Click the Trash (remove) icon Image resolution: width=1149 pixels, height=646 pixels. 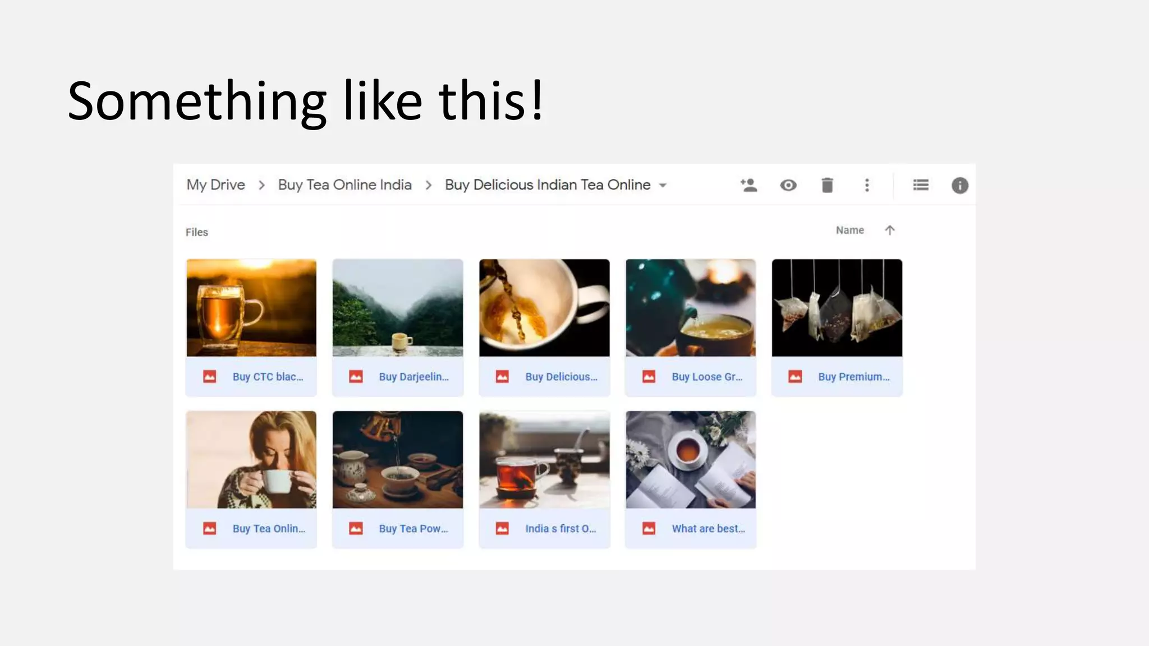click(827, 185)
